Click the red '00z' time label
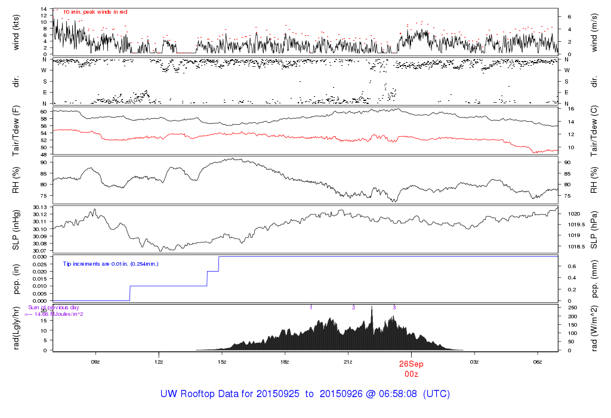 coord(412,374)
